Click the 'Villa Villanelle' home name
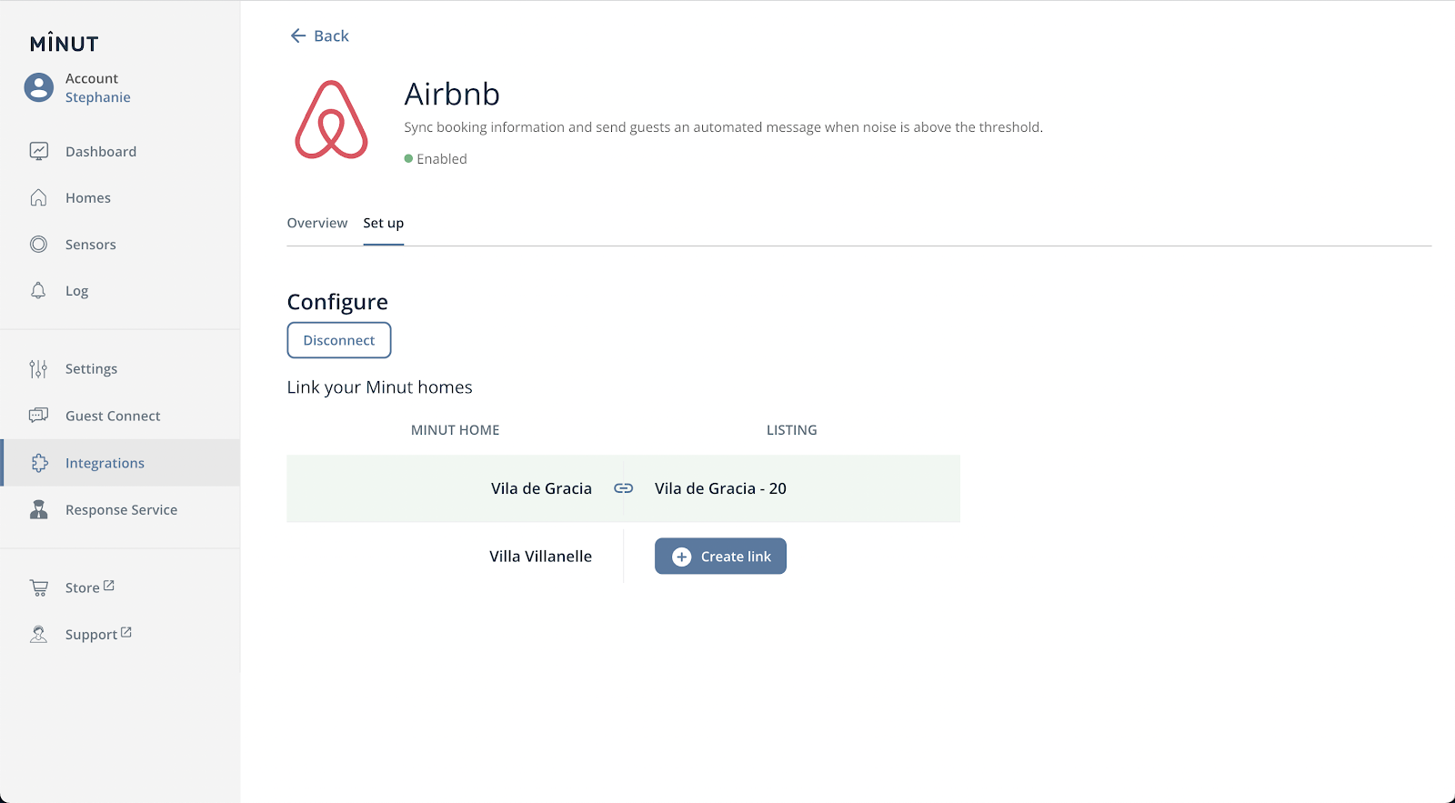The height and width of the screenshot is (803, 1455). tap(540, 556)
